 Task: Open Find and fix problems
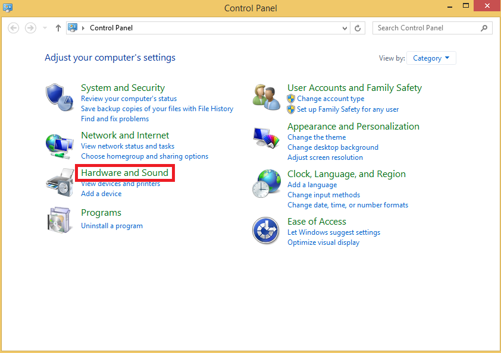[x=115, y=119]
